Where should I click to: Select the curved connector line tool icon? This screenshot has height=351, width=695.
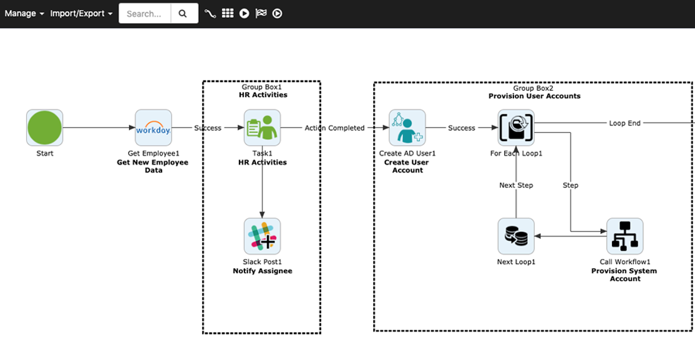tap(210, 13)
